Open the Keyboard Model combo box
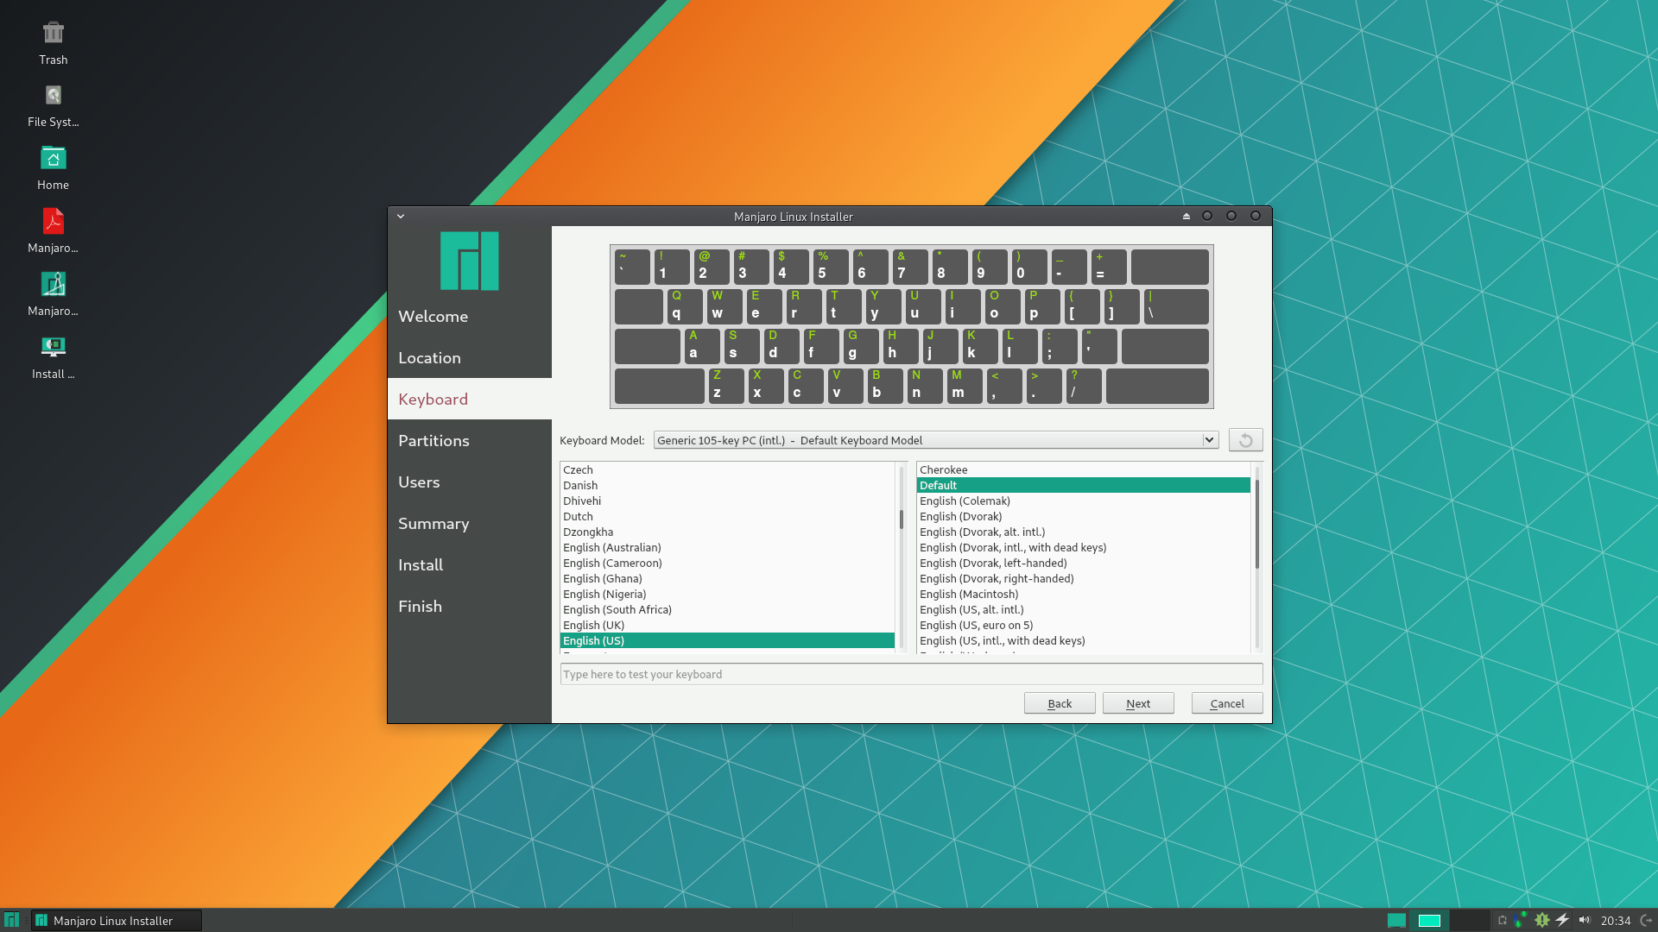The height and width of the screenshot is (932, 1658). tap(935, 440)
